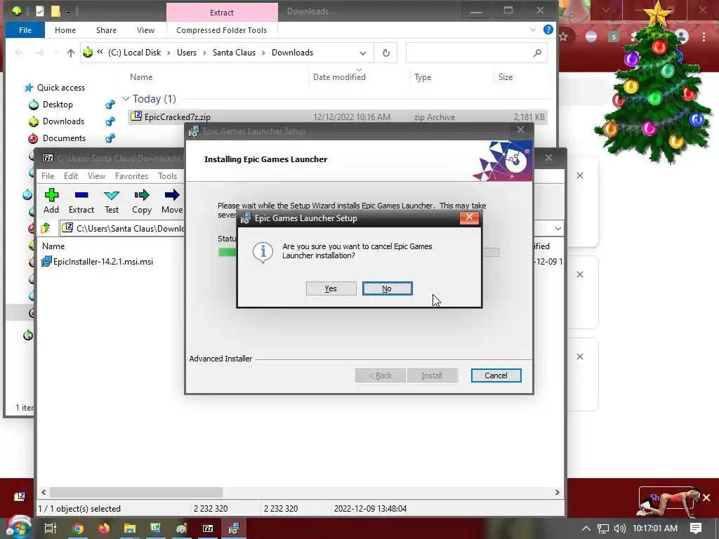Screen dimensions: 719x539
Task: Open Downloads in Explorer sidebar
Action: tap(63, 121)
